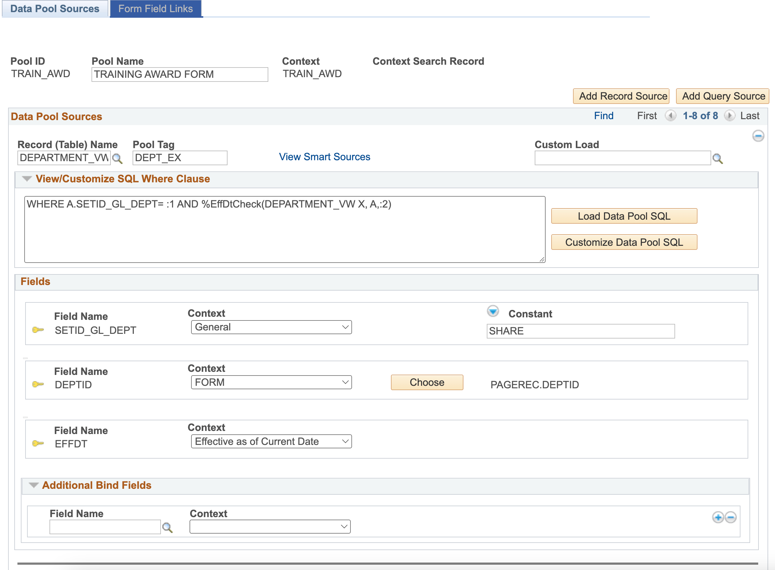
Task: Expand the View/Customize SQL Where Clause section
Action: tap(28, 179)
